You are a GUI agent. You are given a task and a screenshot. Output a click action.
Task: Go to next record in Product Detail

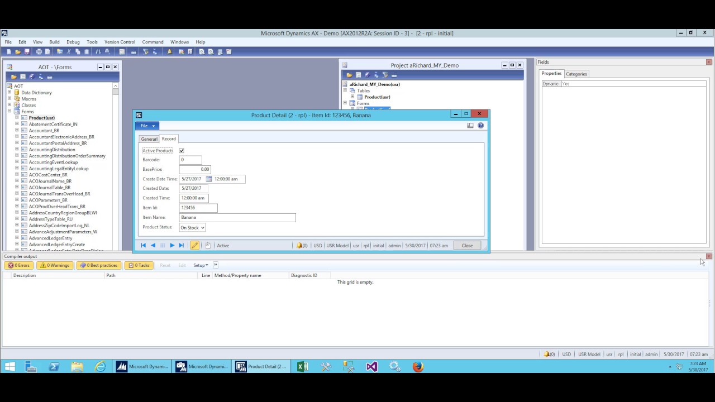pyautogui.click(x=172, y=245)
